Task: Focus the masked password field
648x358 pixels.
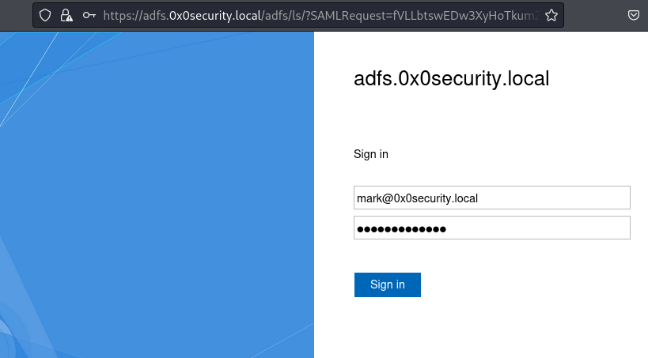Action: [491, 228]
